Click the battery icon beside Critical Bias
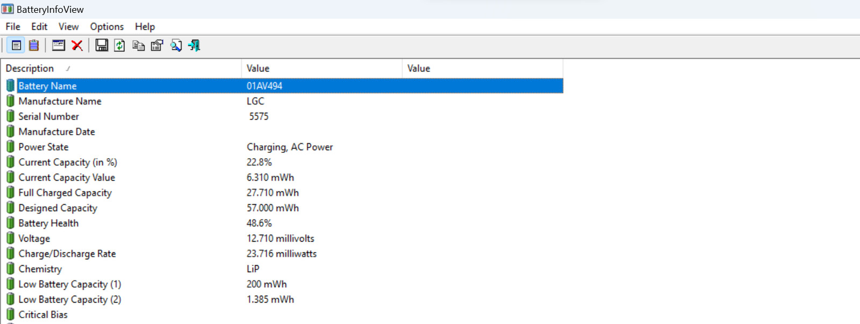 [x=10, y=315]
